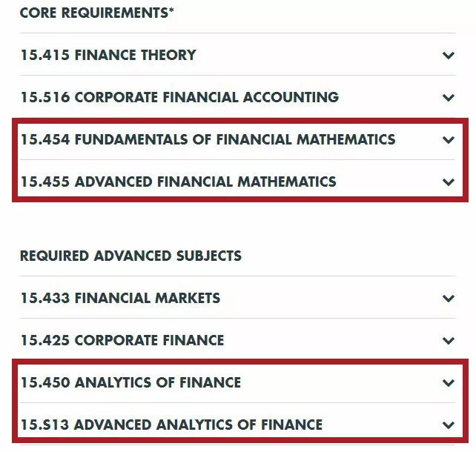Click chevron beside Corporate Financial Accounting
476x452 pixels.
(x=448, y=98)
